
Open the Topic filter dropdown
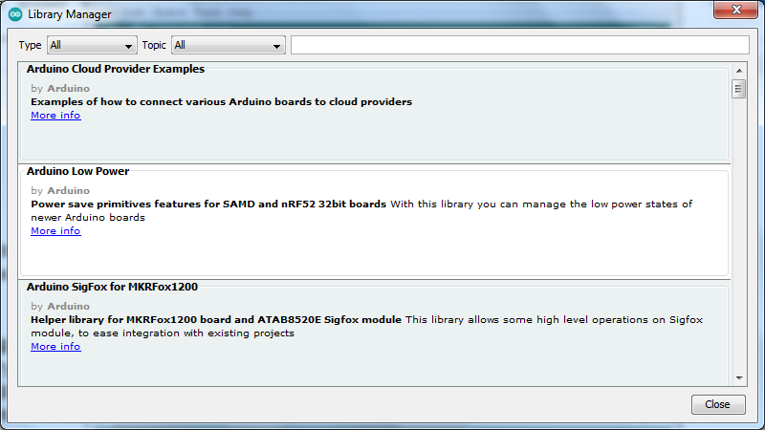pos(228,45)
